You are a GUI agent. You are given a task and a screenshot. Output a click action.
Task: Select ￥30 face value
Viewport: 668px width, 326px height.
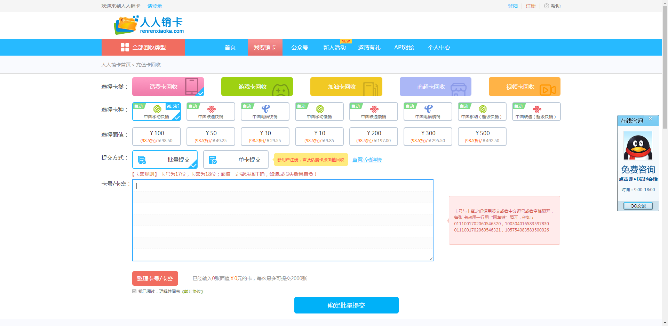pos(265,137)
